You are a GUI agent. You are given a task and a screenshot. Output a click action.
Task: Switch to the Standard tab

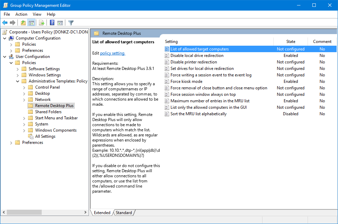pyautogui.click(x=124, y=212)
